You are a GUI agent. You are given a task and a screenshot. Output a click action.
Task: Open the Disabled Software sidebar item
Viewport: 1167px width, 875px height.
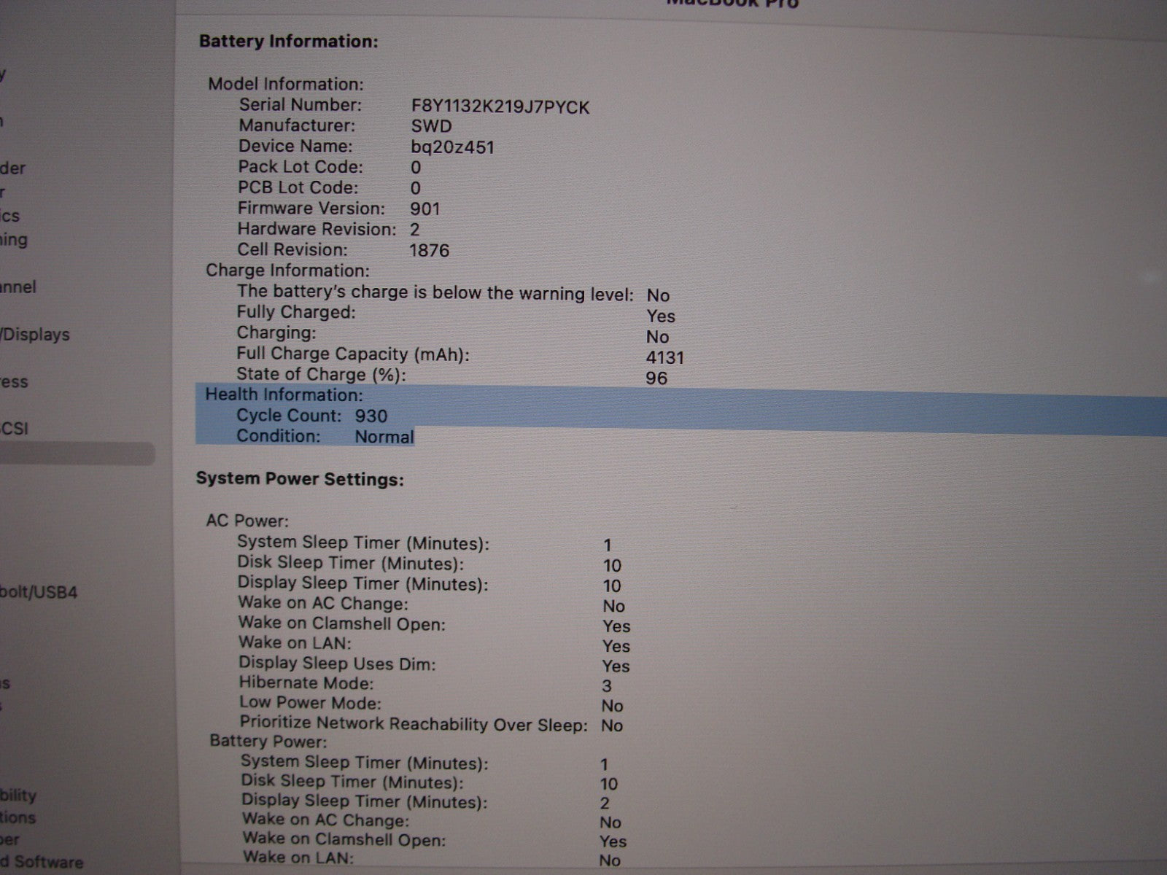42,862
